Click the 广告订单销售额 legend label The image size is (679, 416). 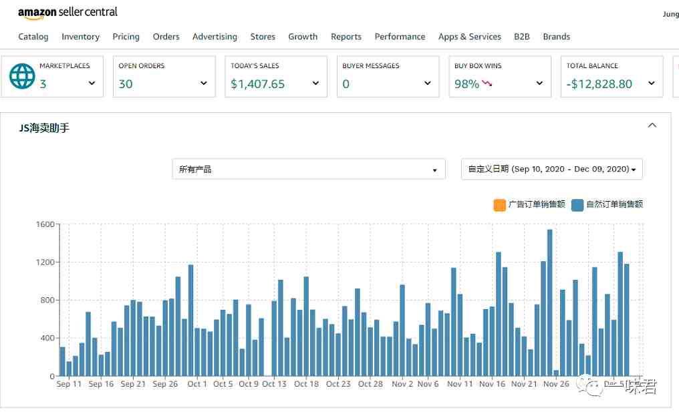point(537,204)
